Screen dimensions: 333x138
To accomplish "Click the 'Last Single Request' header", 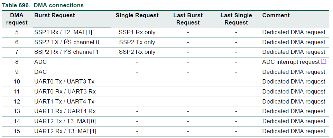I will [x=236, y=19].
